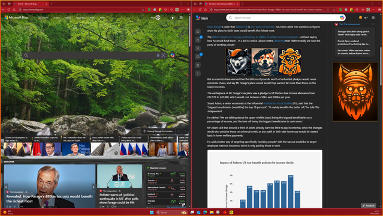Image resolution: width=383 pixels, height=216 pixels.
Task: Favorite this page star in Bing address bar
Action: point(143,10)
